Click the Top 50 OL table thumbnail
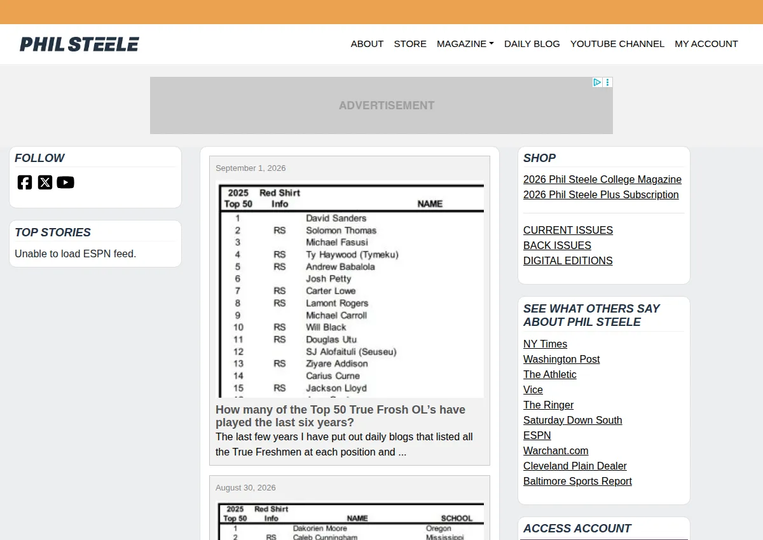 [x=350, y=290]
